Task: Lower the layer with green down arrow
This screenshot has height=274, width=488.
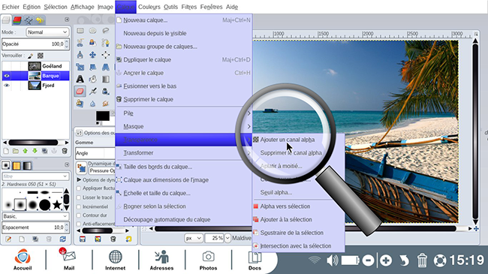Action: pos(35,151)
